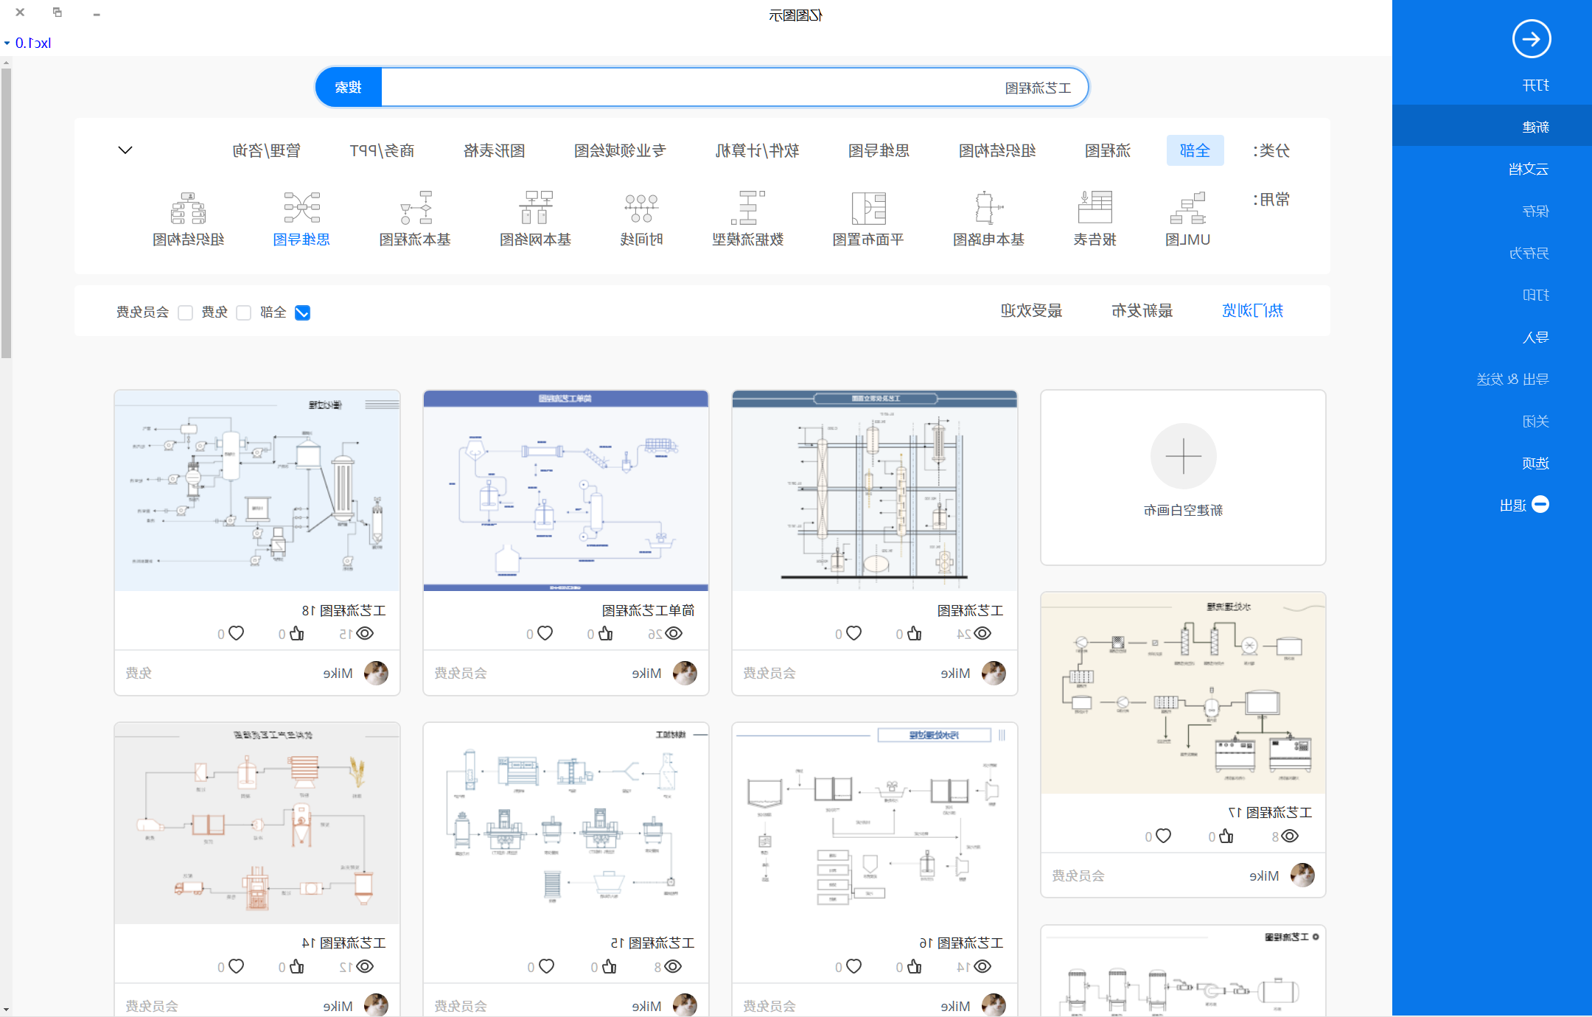
Task: Click the 打印 sidebar item
Action: coord(1492,295)
